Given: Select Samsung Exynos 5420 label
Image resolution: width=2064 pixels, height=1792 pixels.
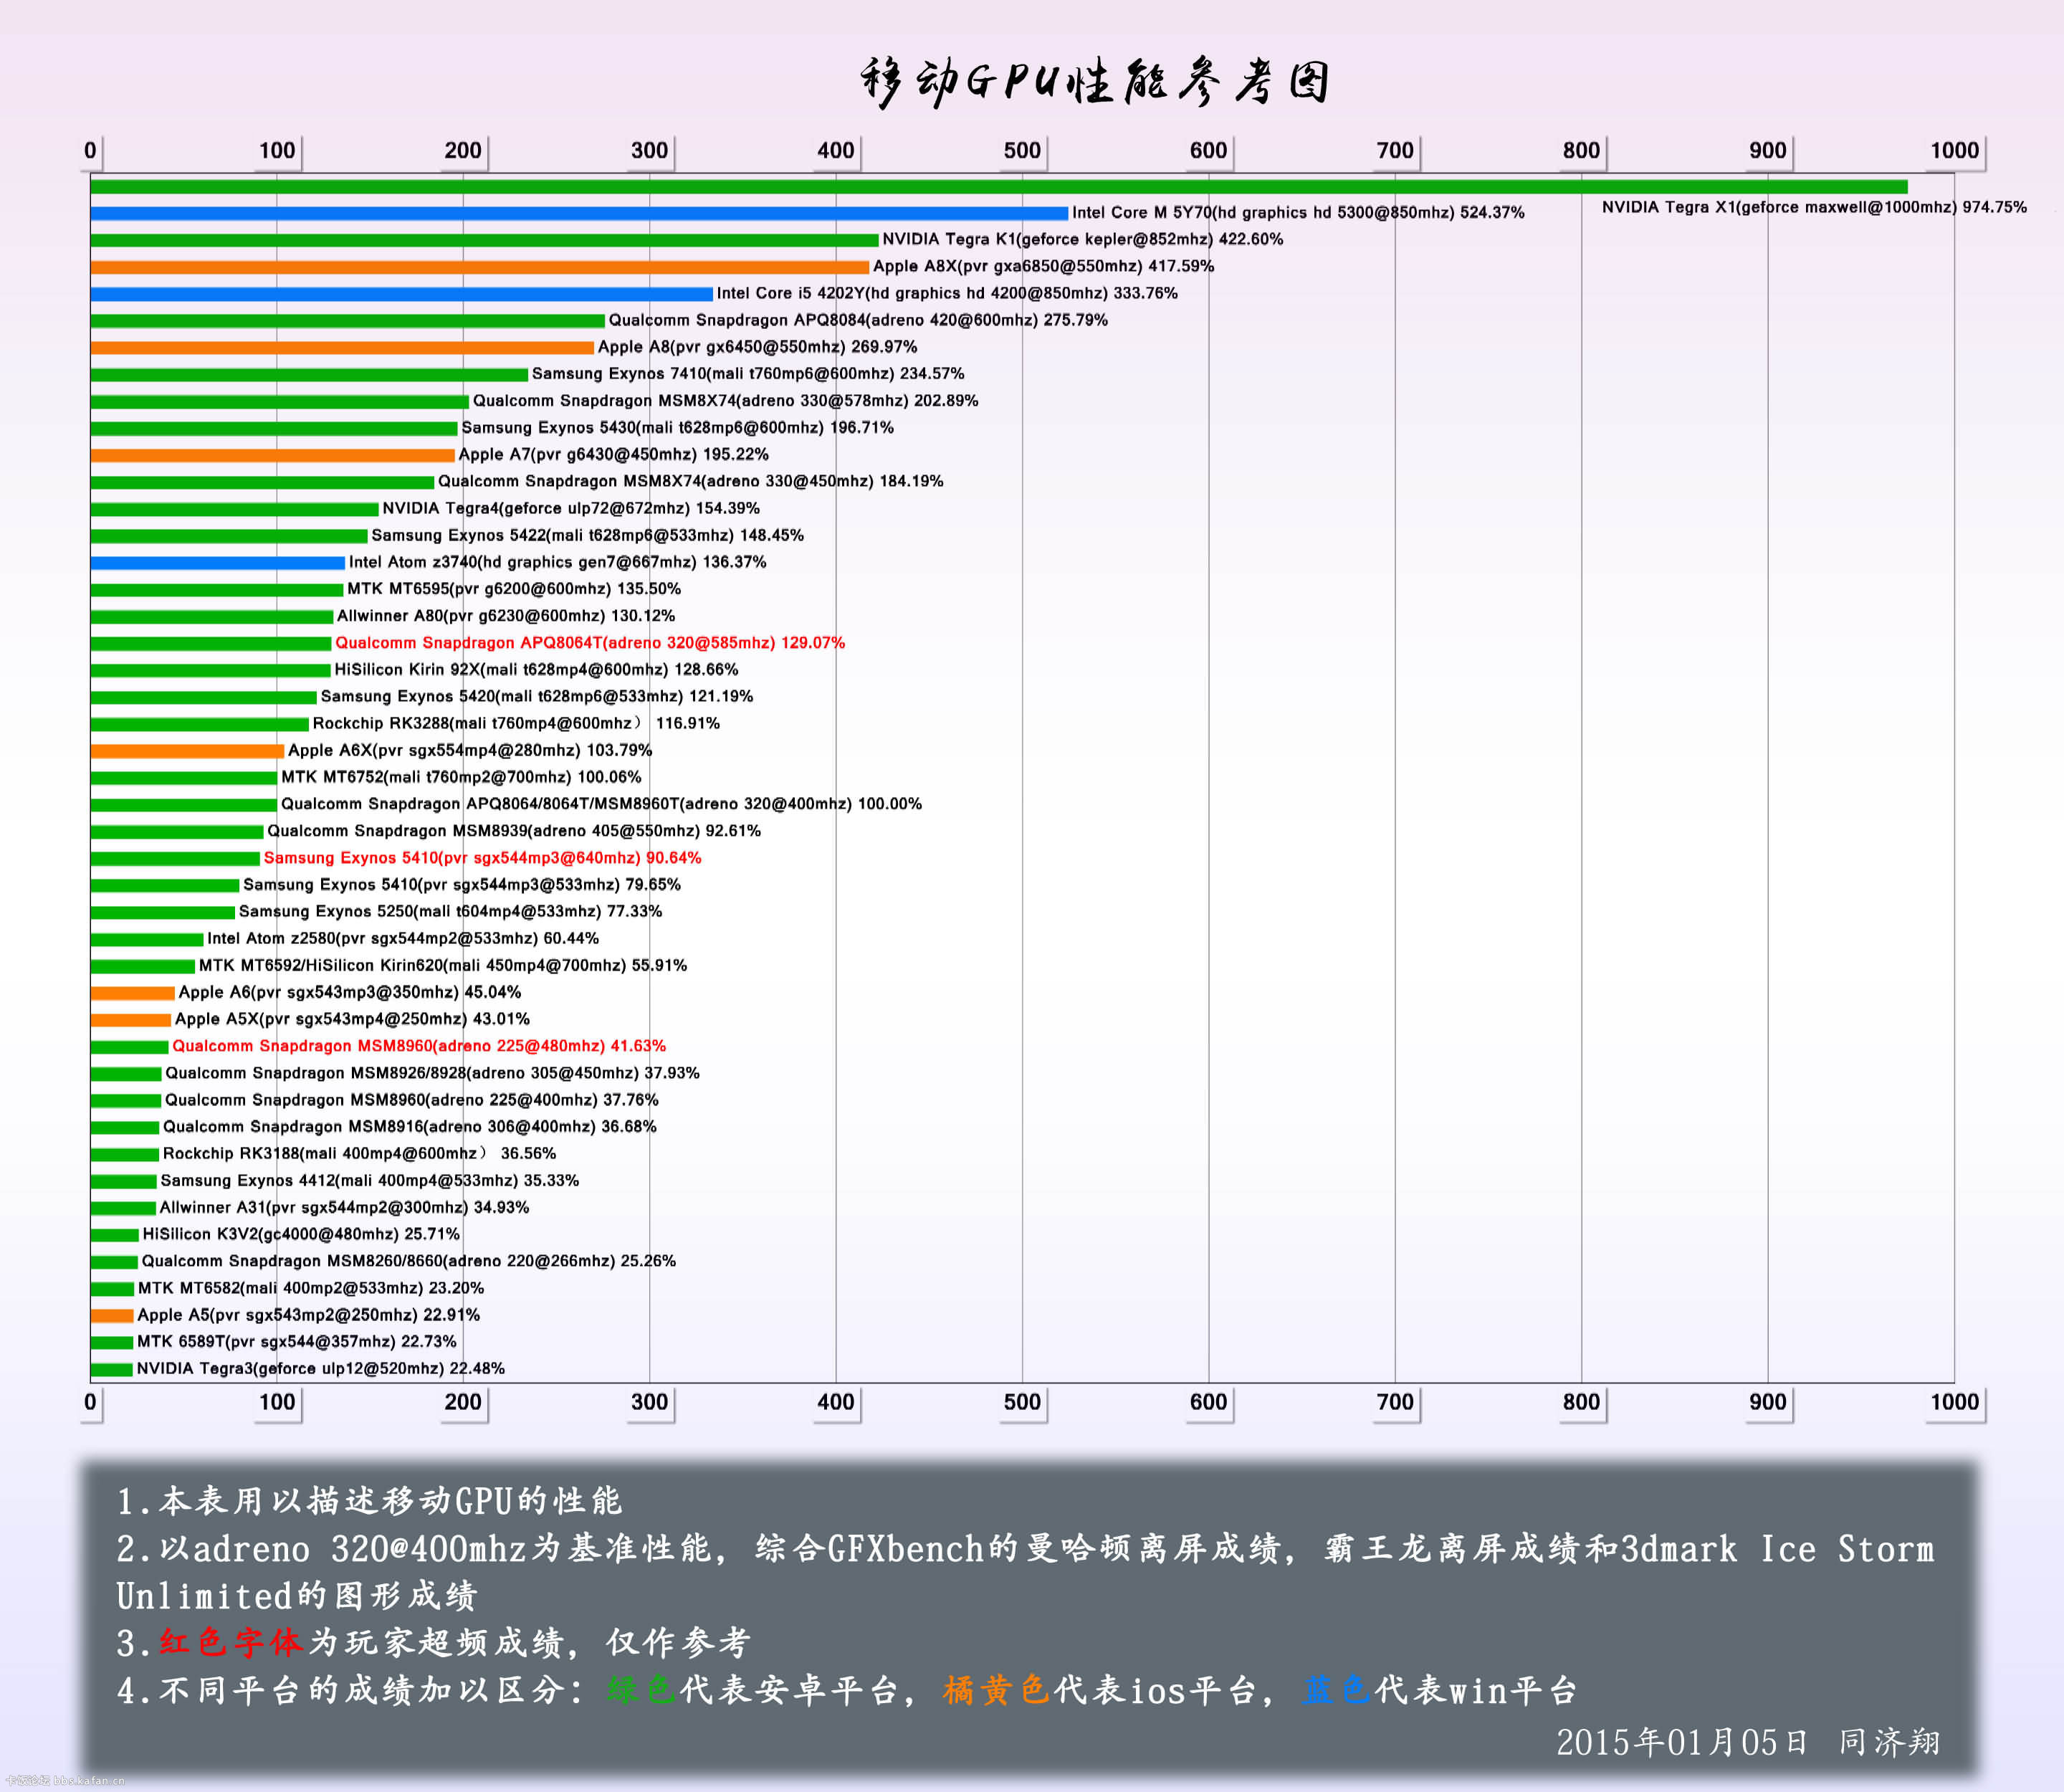Looking at the screenshot, I should tap(537, 696).
